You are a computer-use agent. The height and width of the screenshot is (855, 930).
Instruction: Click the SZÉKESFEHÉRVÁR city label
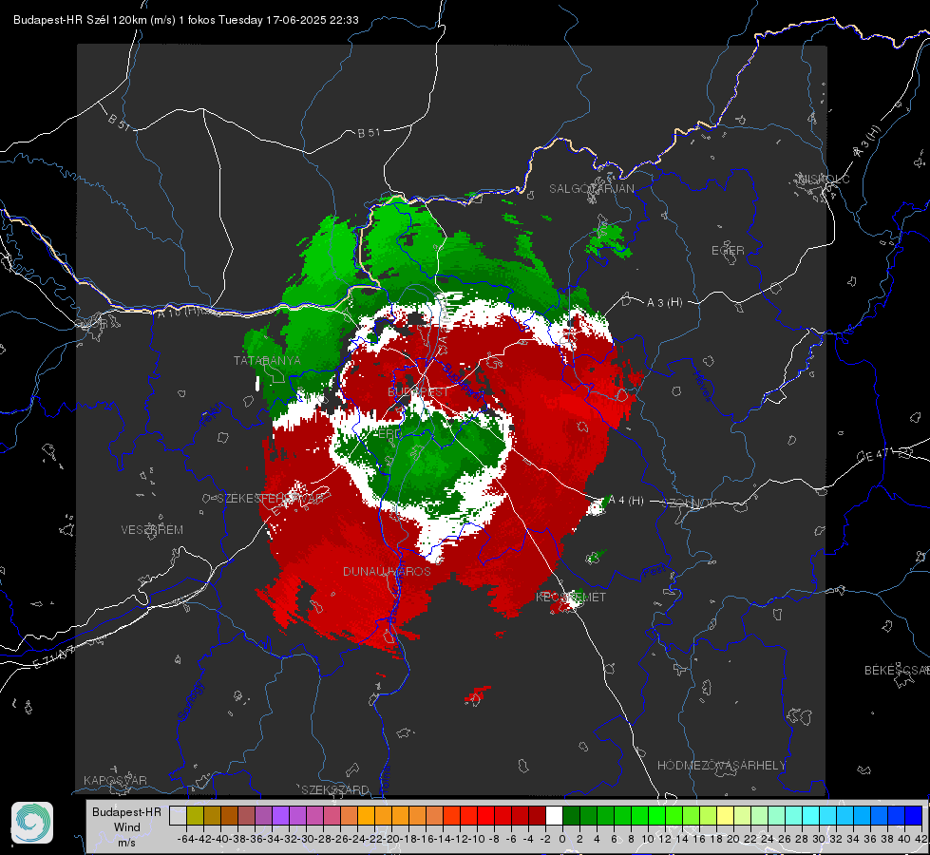(271, 499)
